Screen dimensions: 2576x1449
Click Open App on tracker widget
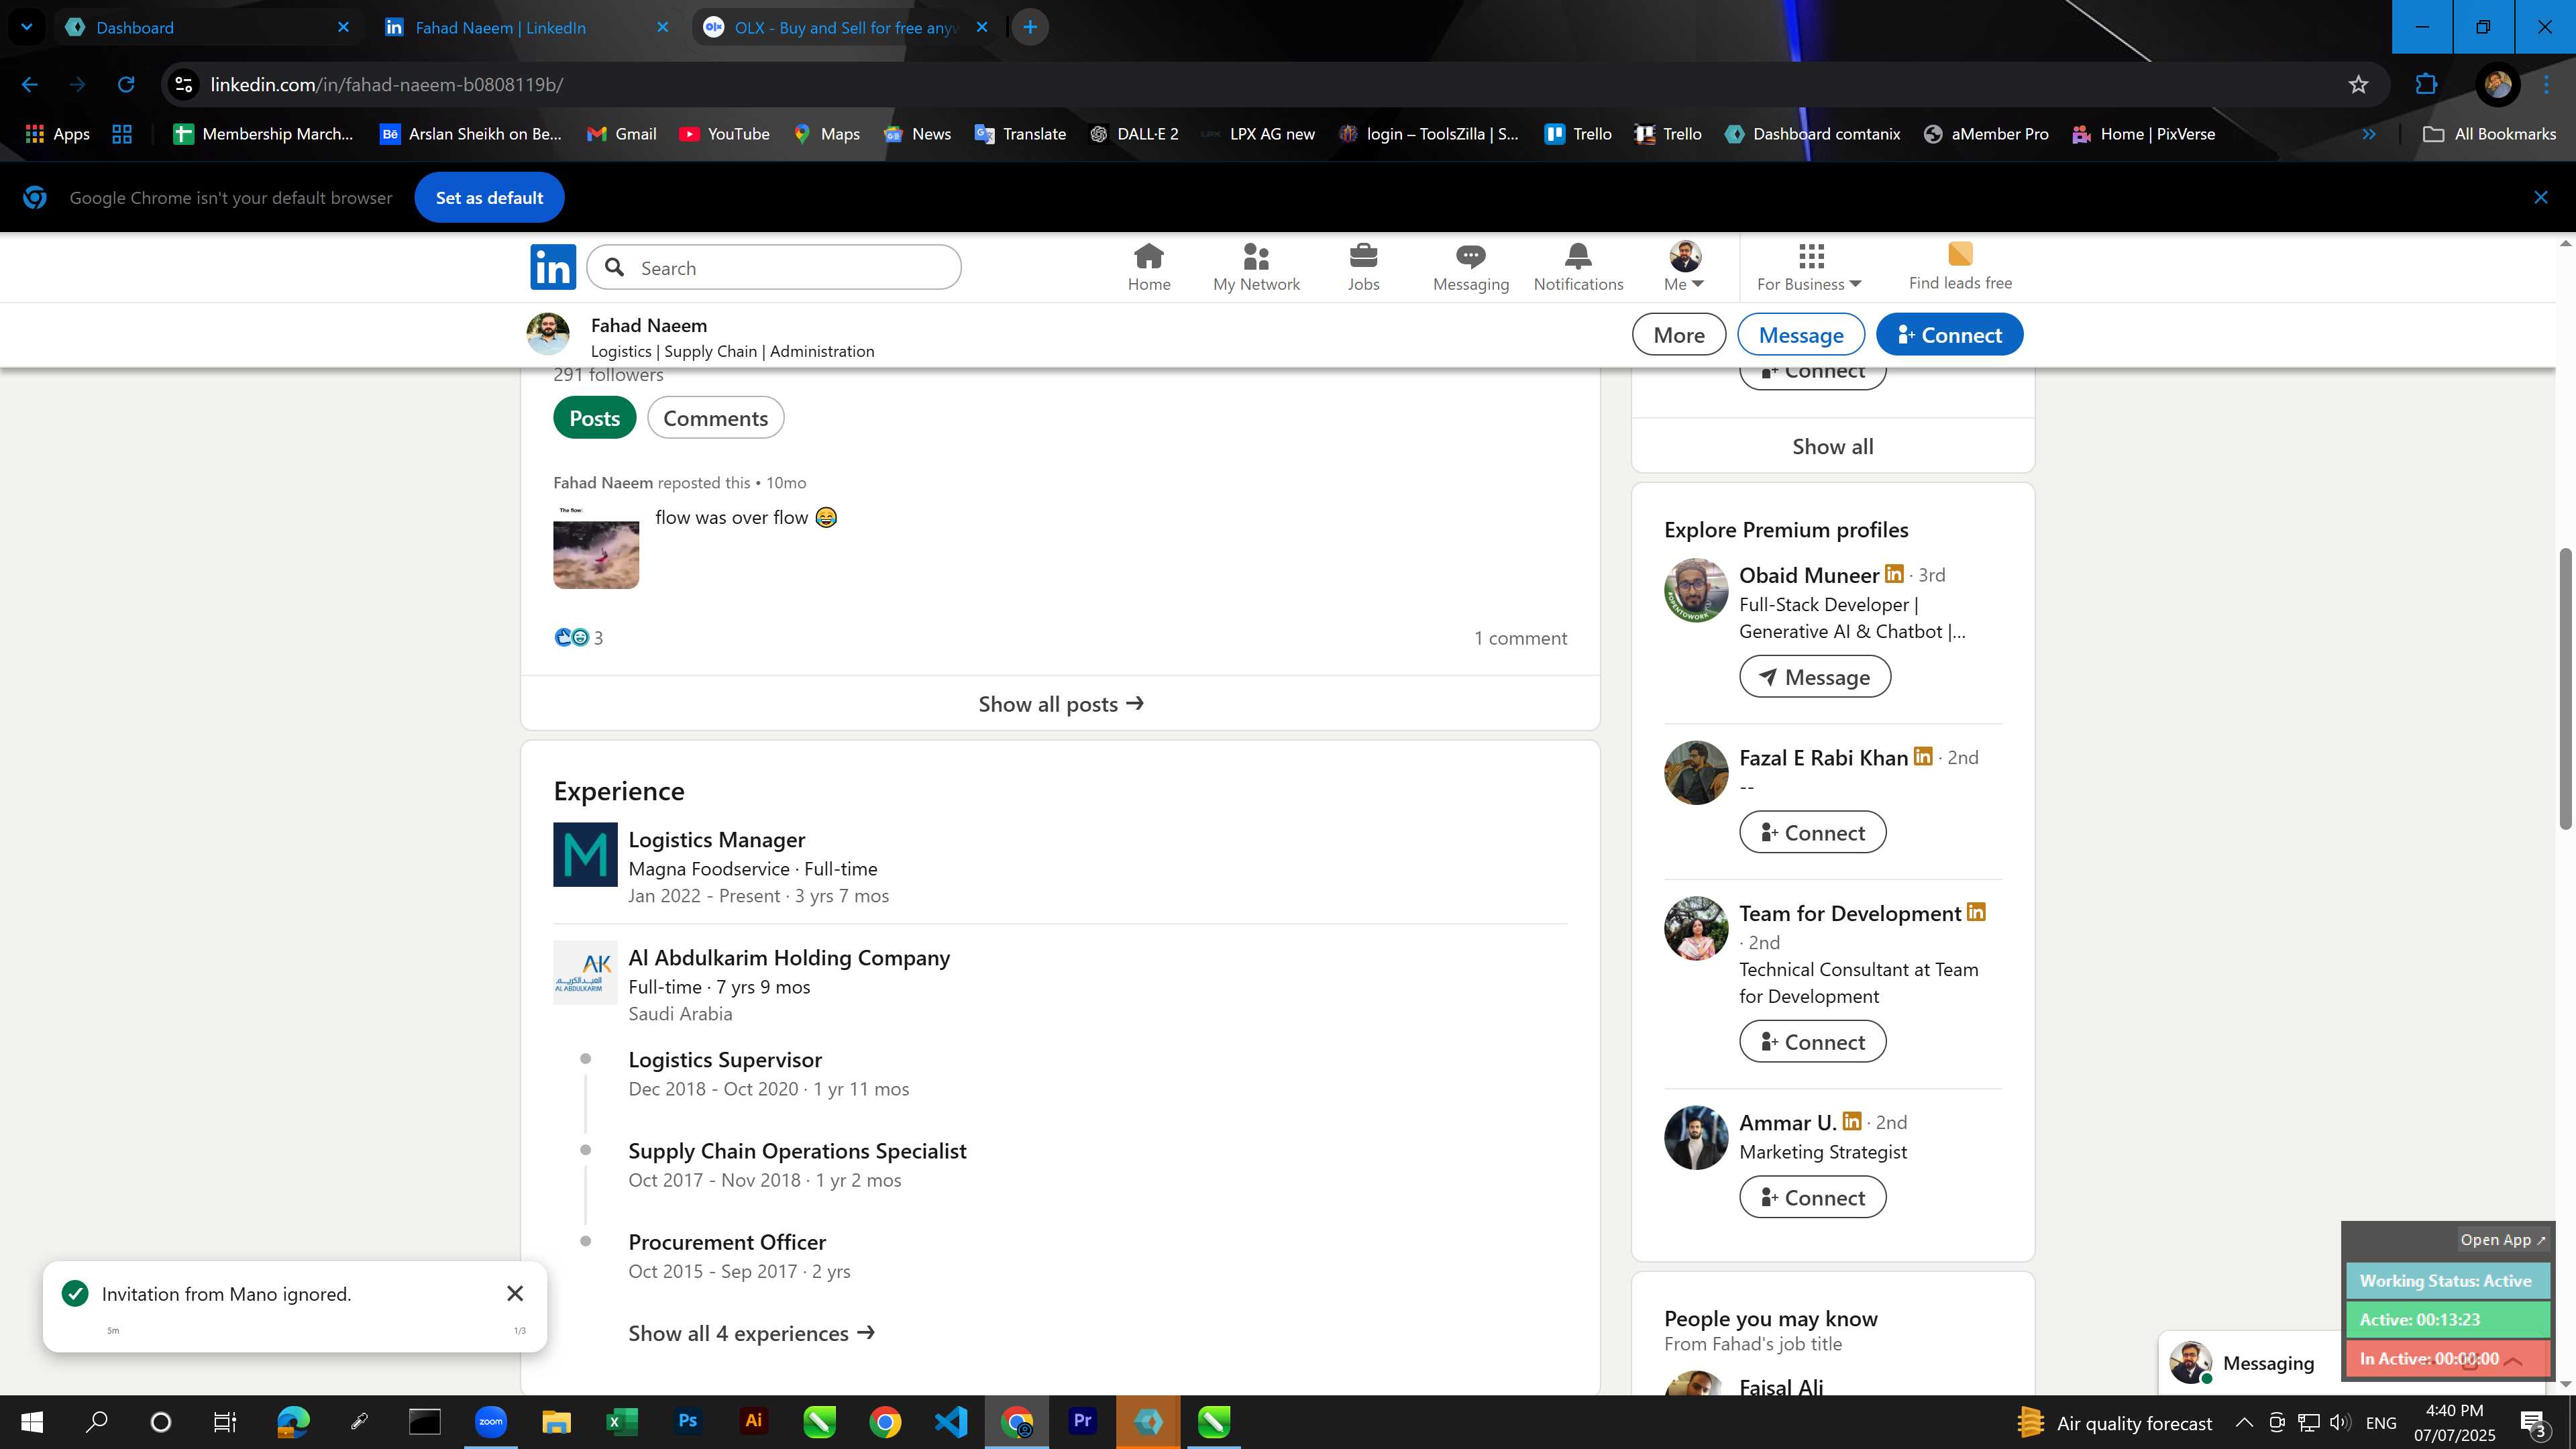pyautogui.click(x=2502, y=1239)
